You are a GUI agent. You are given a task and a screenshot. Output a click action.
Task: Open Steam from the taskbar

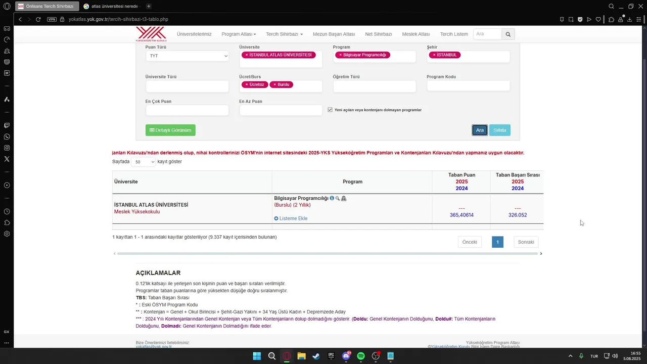(316, 356)
